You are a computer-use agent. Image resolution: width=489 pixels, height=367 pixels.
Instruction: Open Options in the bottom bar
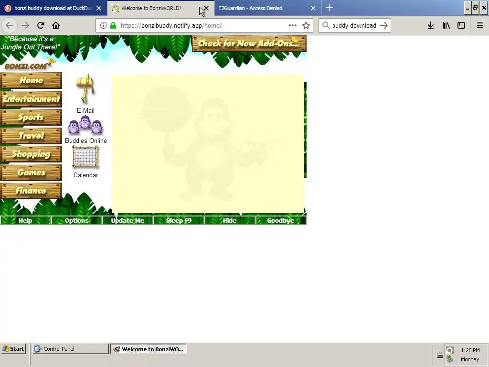coord(76,220)
